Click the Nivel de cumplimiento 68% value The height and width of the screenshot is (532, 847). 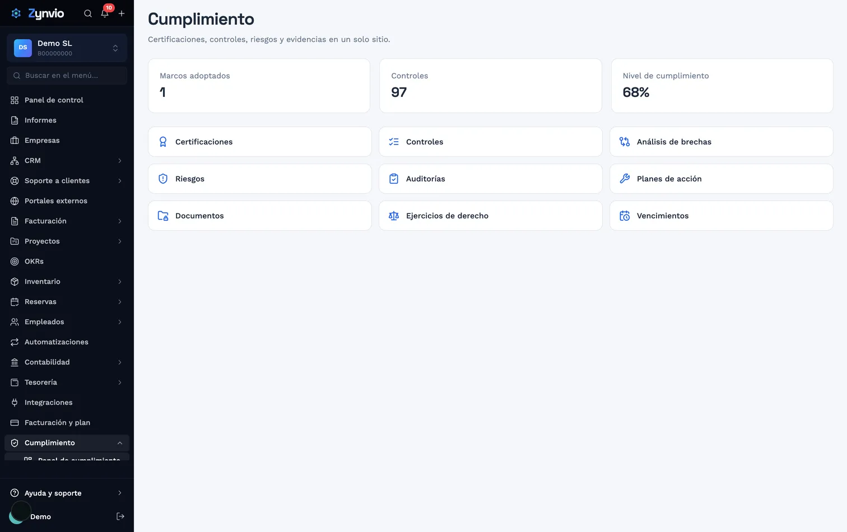tap(636, 92)
